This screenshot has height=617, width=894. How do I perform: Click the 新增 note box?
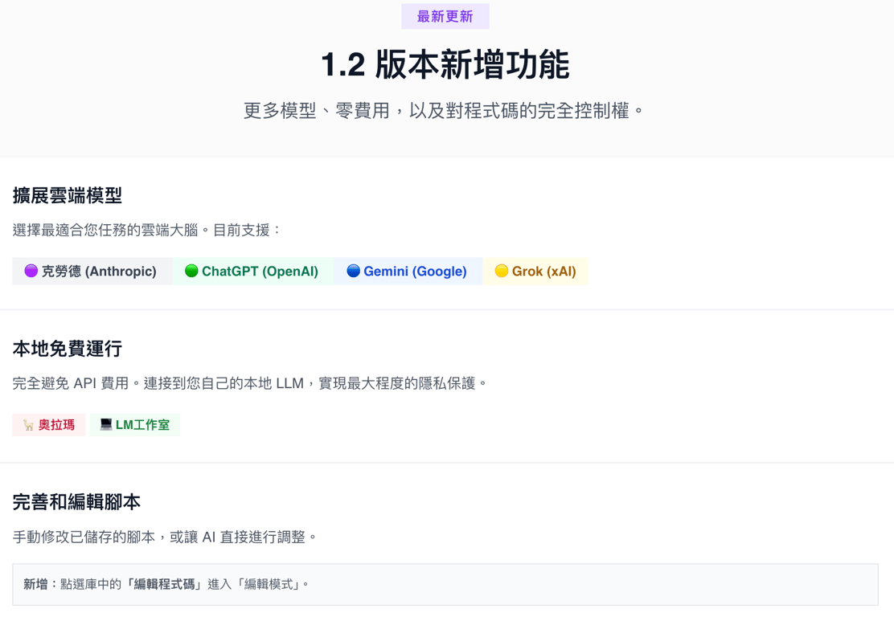pos(445,585)
